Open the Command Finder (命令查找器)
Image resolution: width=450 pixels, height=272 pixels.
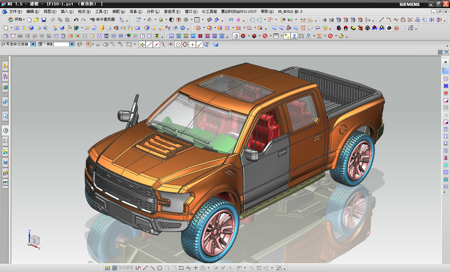[102, 19]
